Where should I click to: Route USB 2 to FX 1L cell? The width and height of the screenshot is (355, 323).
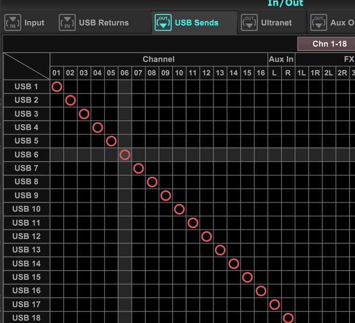[x=302, y=100]
